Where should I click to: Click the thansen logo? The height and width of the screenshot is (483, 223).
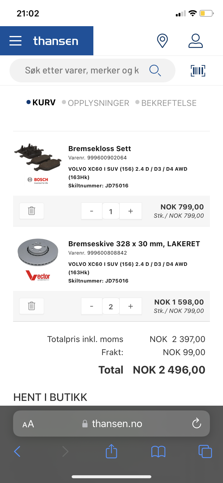56,41
